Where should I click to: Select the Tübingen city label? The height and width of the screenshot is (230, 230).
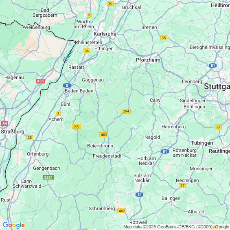tap(202, 143)
